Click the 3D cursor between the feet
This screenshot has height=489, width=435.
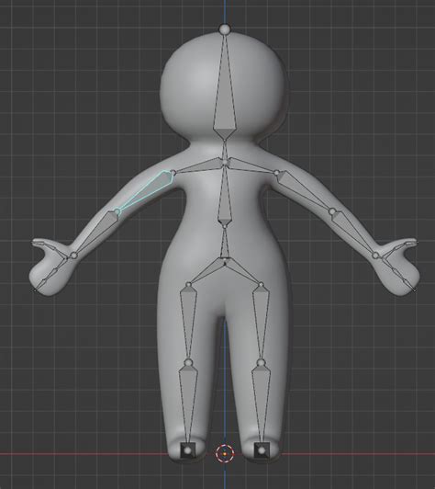[225, 454]
